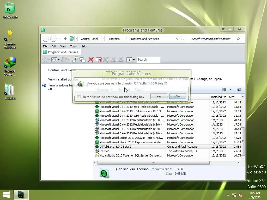Open recently closed tabs dropdown arrow
267x200 pixels.
coord(59,60)
